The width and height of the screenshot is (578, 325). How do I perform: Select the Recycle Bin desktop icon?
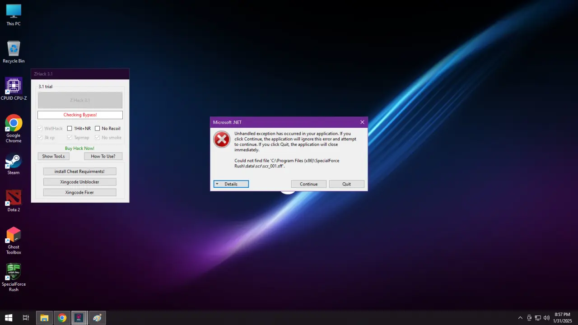point(14,52)
